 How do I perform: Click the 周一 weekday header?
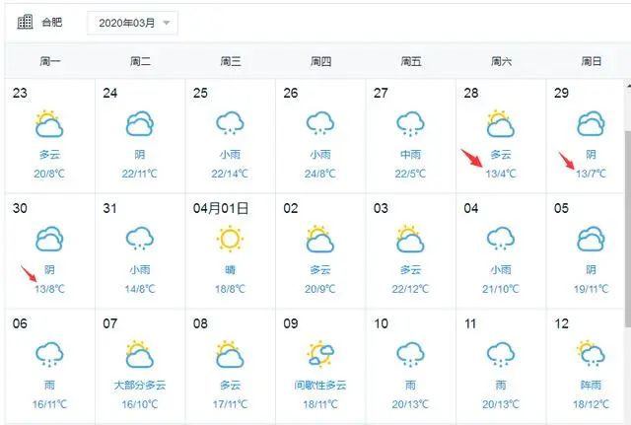click(50, 61)
